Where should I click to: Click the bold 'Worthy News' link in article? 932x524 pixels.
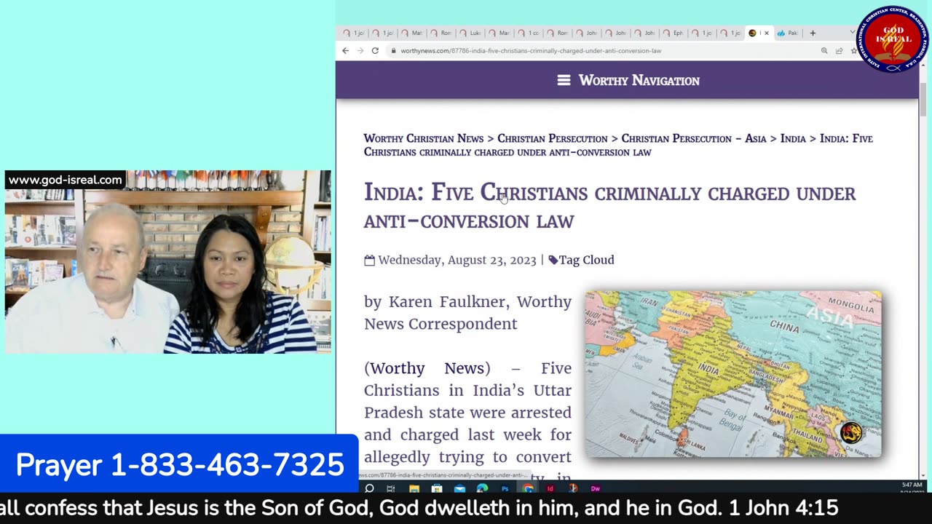coord(427,368)
